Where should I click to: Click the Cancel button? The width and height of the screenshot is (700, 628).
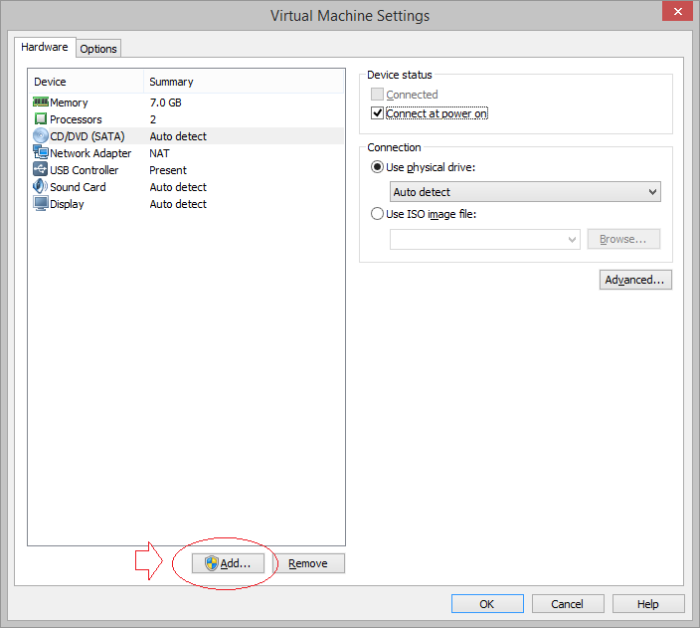[568, 604]
